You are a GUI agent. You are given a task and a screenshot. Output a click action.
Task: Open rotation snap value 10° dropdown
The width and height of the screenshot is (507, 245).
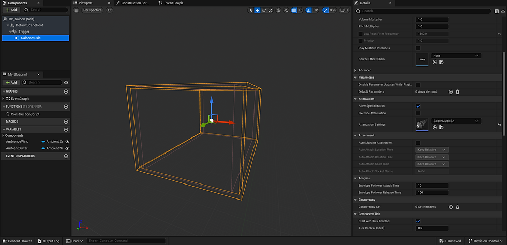point(316,10)
